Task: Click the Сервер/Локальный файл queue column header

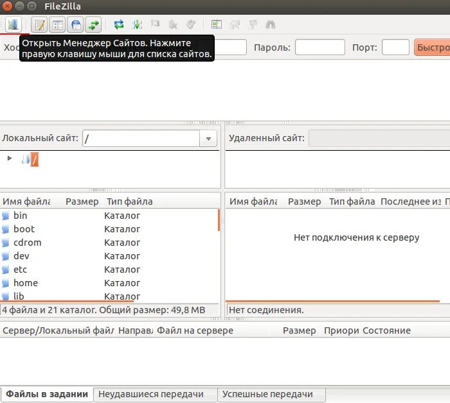Action: coord(59,330)
